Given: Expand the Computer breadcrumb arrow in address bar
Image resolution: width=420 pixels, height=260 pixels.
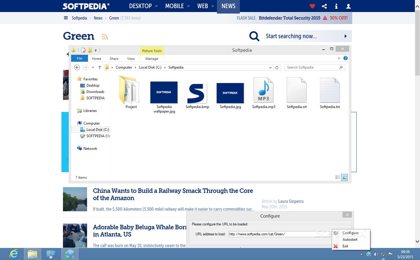Looking at the screenshot, I should tap(136, 67).
